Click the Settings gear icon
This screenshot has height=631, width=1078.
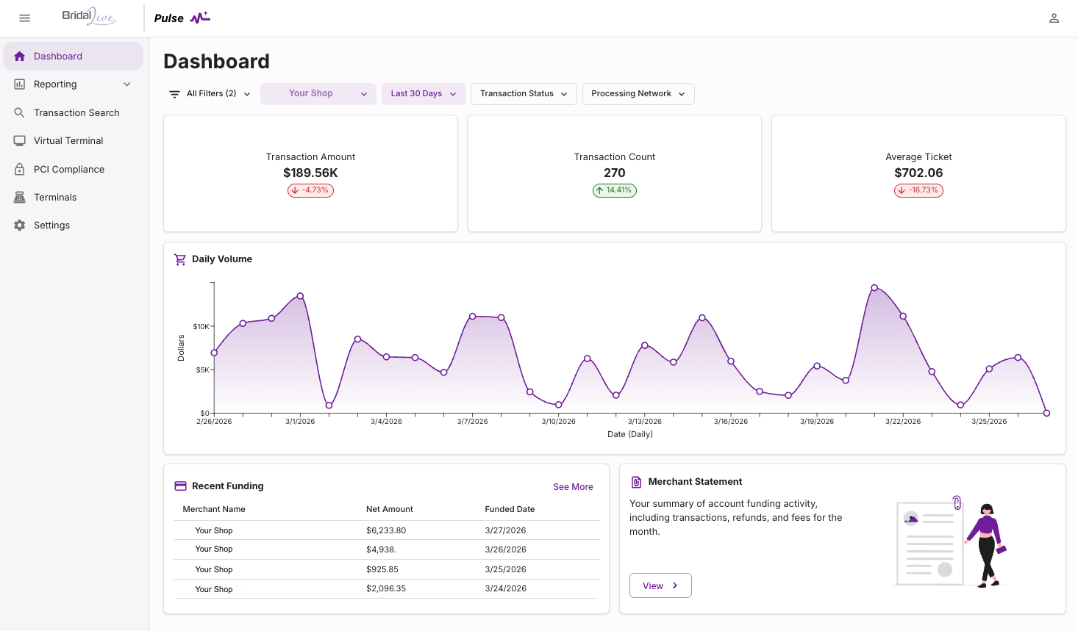tap(20, 226)
